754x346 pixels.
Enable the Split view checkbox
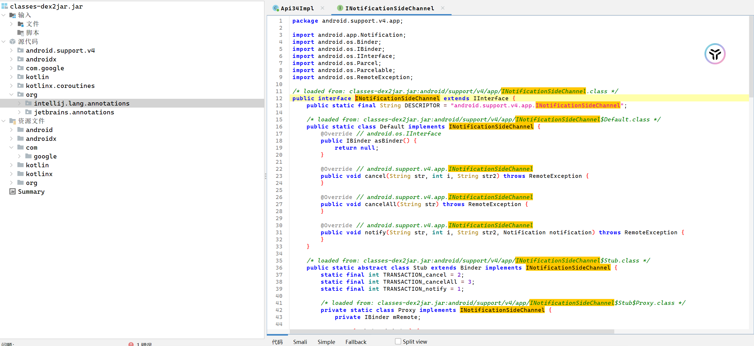coord(398,341)
